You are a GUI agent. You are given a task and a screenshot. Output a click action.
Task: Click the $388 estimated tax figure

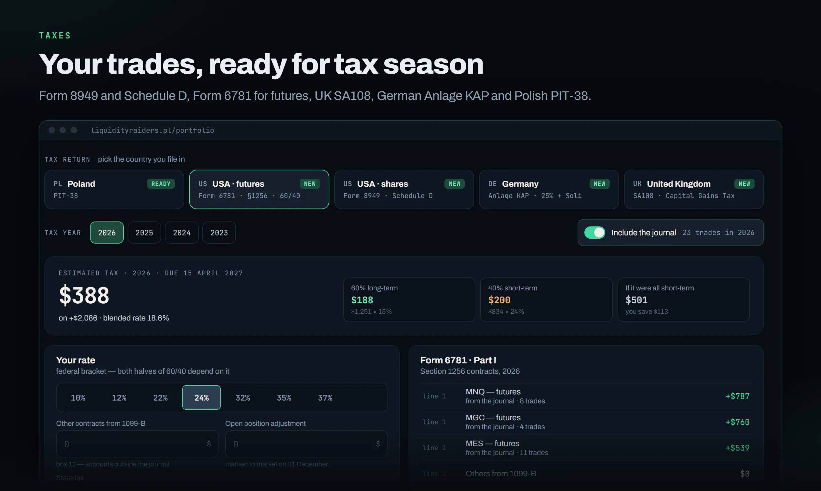(84, 295)
